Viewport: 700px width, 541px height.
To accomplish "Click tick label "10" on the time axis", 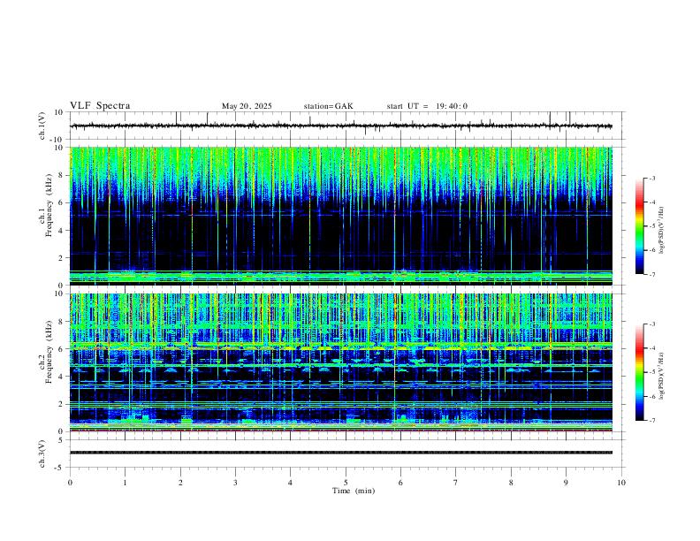I will coord(621,483).
